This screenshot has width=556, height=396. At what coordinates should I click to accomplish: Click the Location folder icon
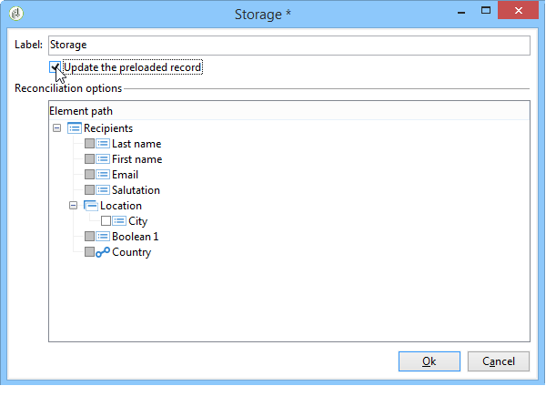pos(91,206)
